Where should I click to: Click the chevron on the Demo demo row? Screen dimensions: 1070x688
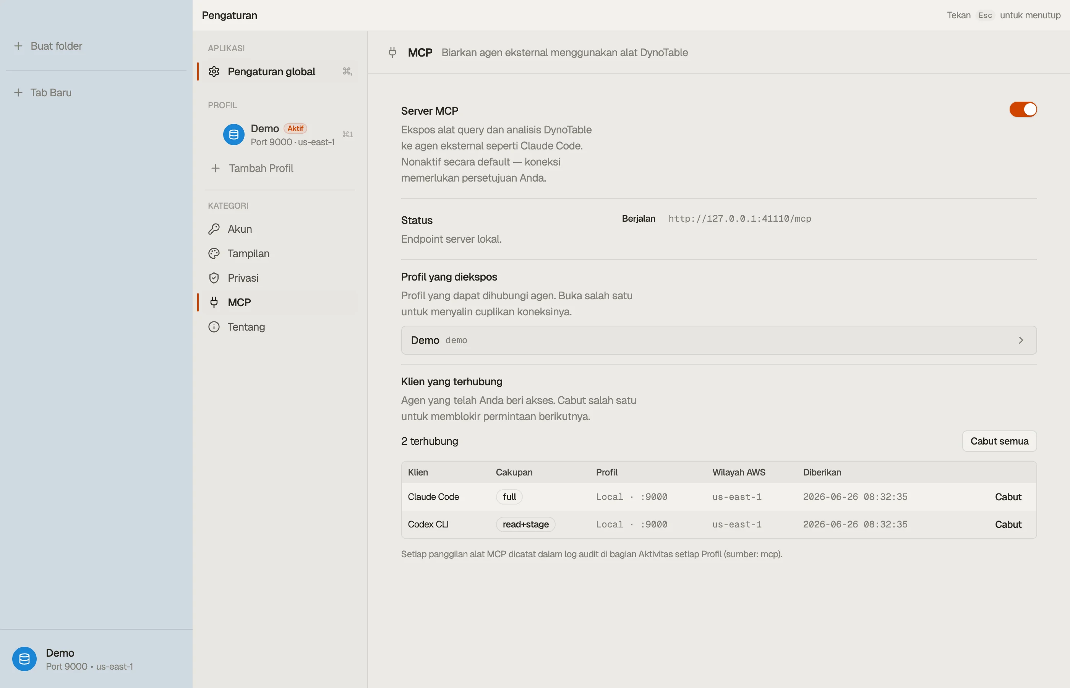[1020, 341]
